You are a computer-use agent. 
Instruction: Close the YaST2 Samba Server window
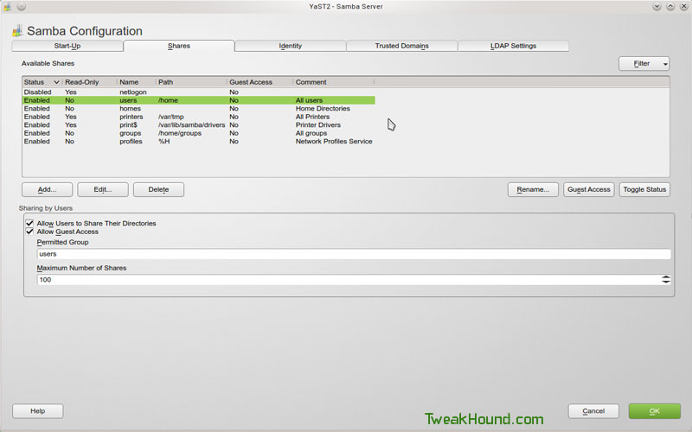(683, 7)
